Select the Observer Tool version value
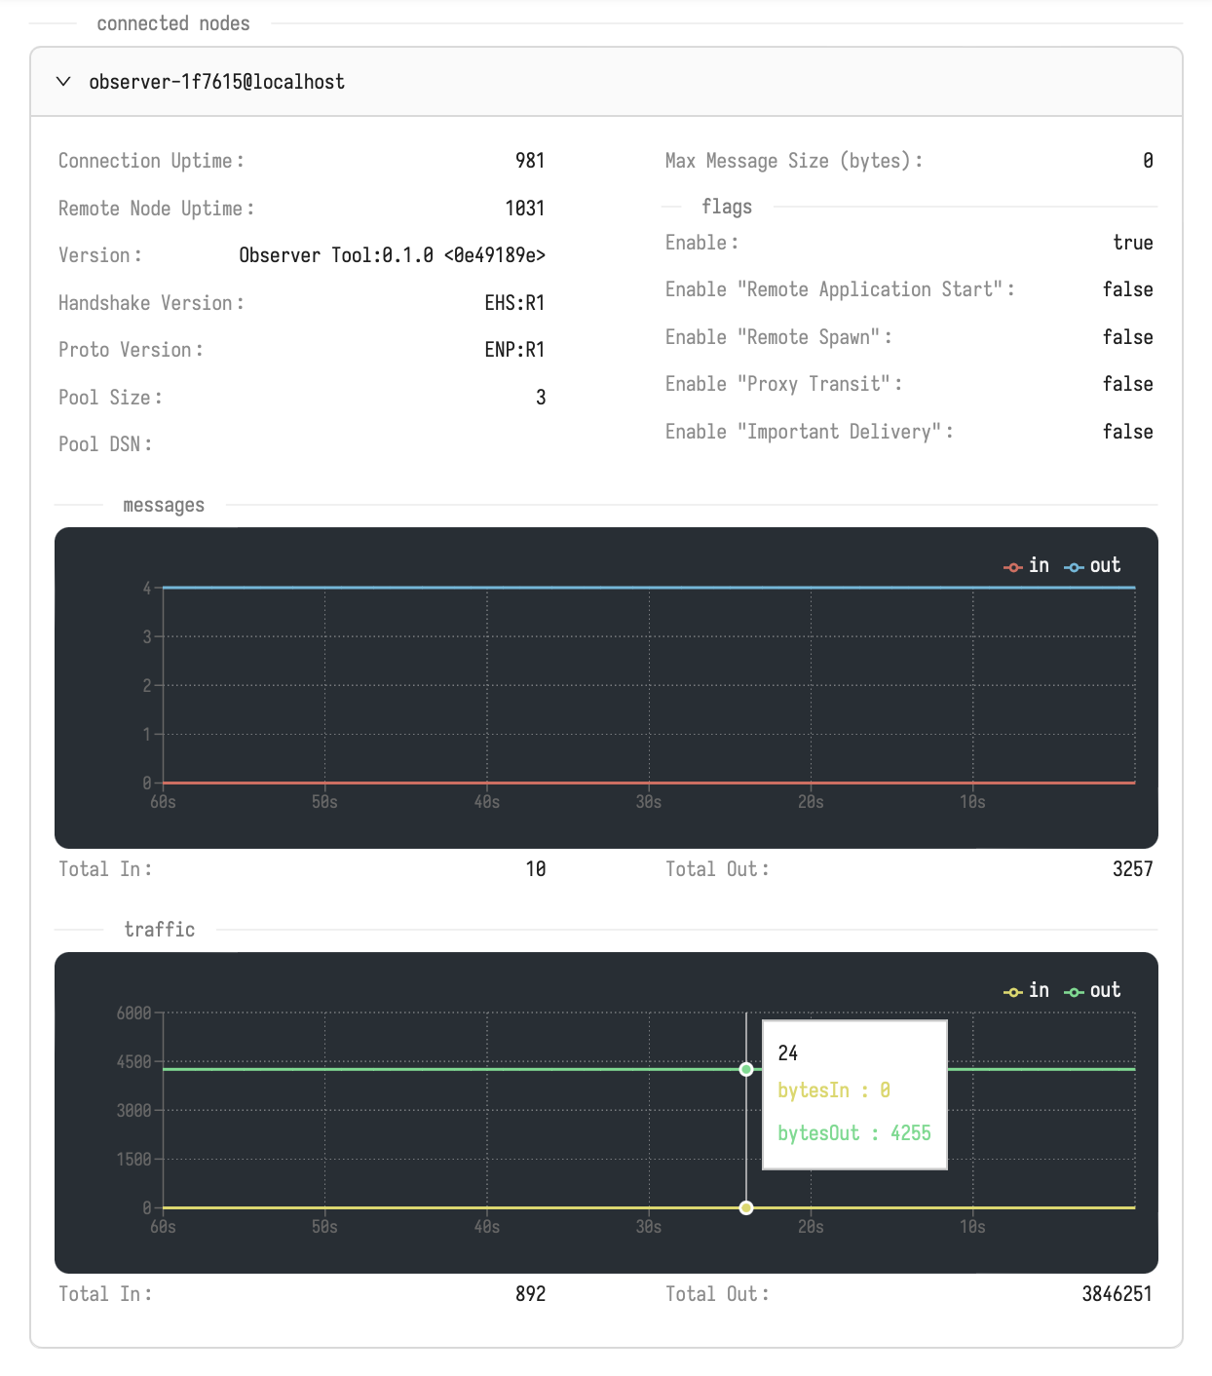Image resolution: width=1212 pixels, height=1376 pixels. tap(392, 255)
